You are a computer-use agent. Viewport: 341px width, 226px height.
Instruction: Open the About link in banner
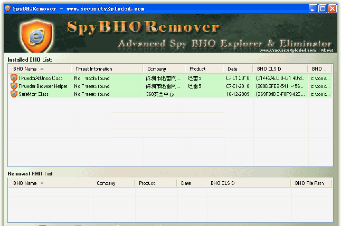[x=327, y=51]
